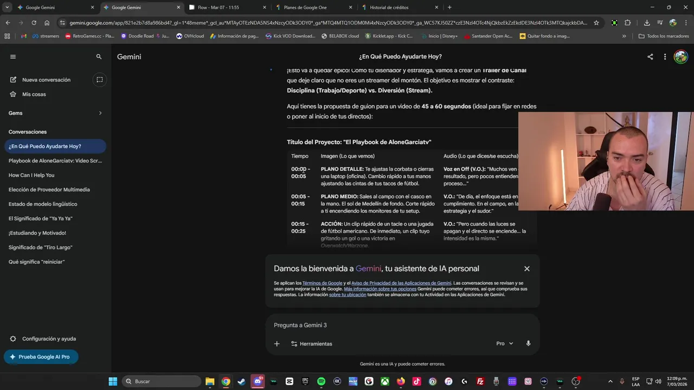This screenshot has width=694, height=390.
Task: Open temporary chat dashed-square icon
Action: pos(99,80)
